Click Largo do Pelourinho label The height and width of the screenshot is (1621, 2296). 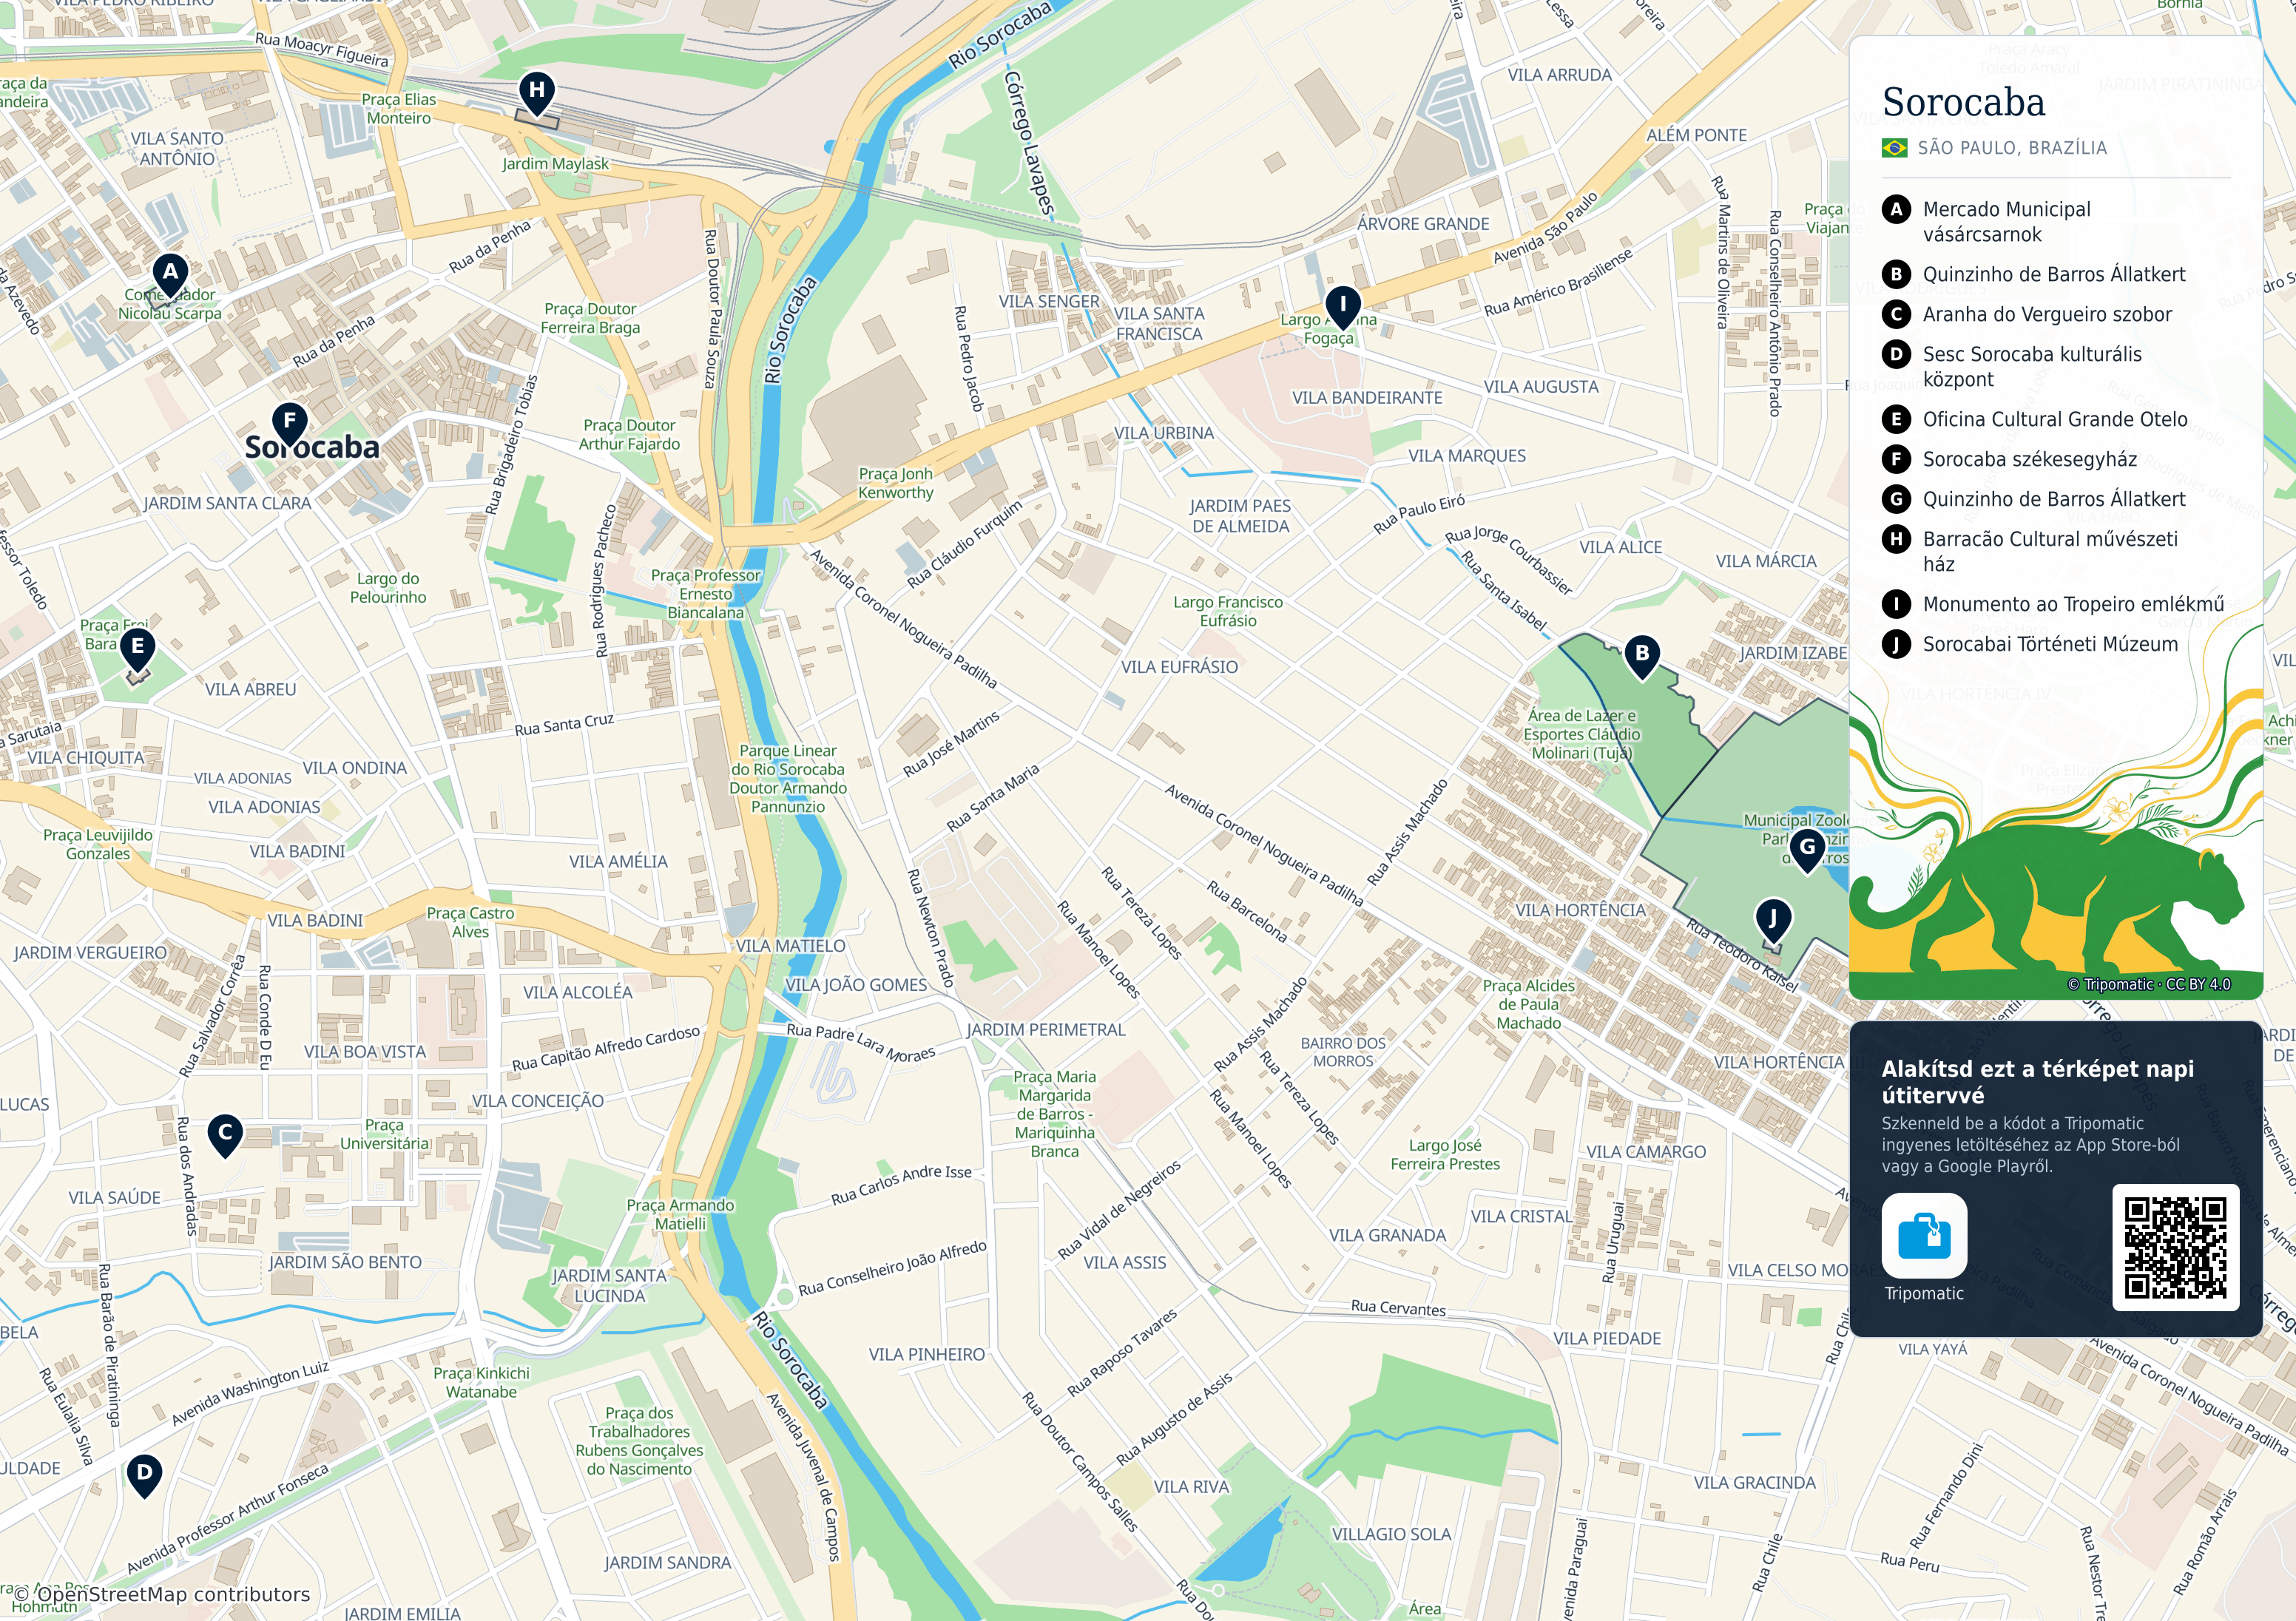[388, 588]
